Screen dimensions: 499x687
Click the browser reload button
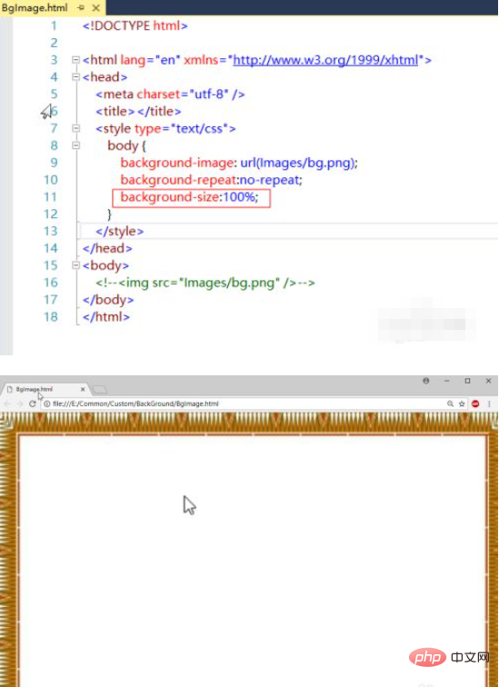tap(32, 404)
